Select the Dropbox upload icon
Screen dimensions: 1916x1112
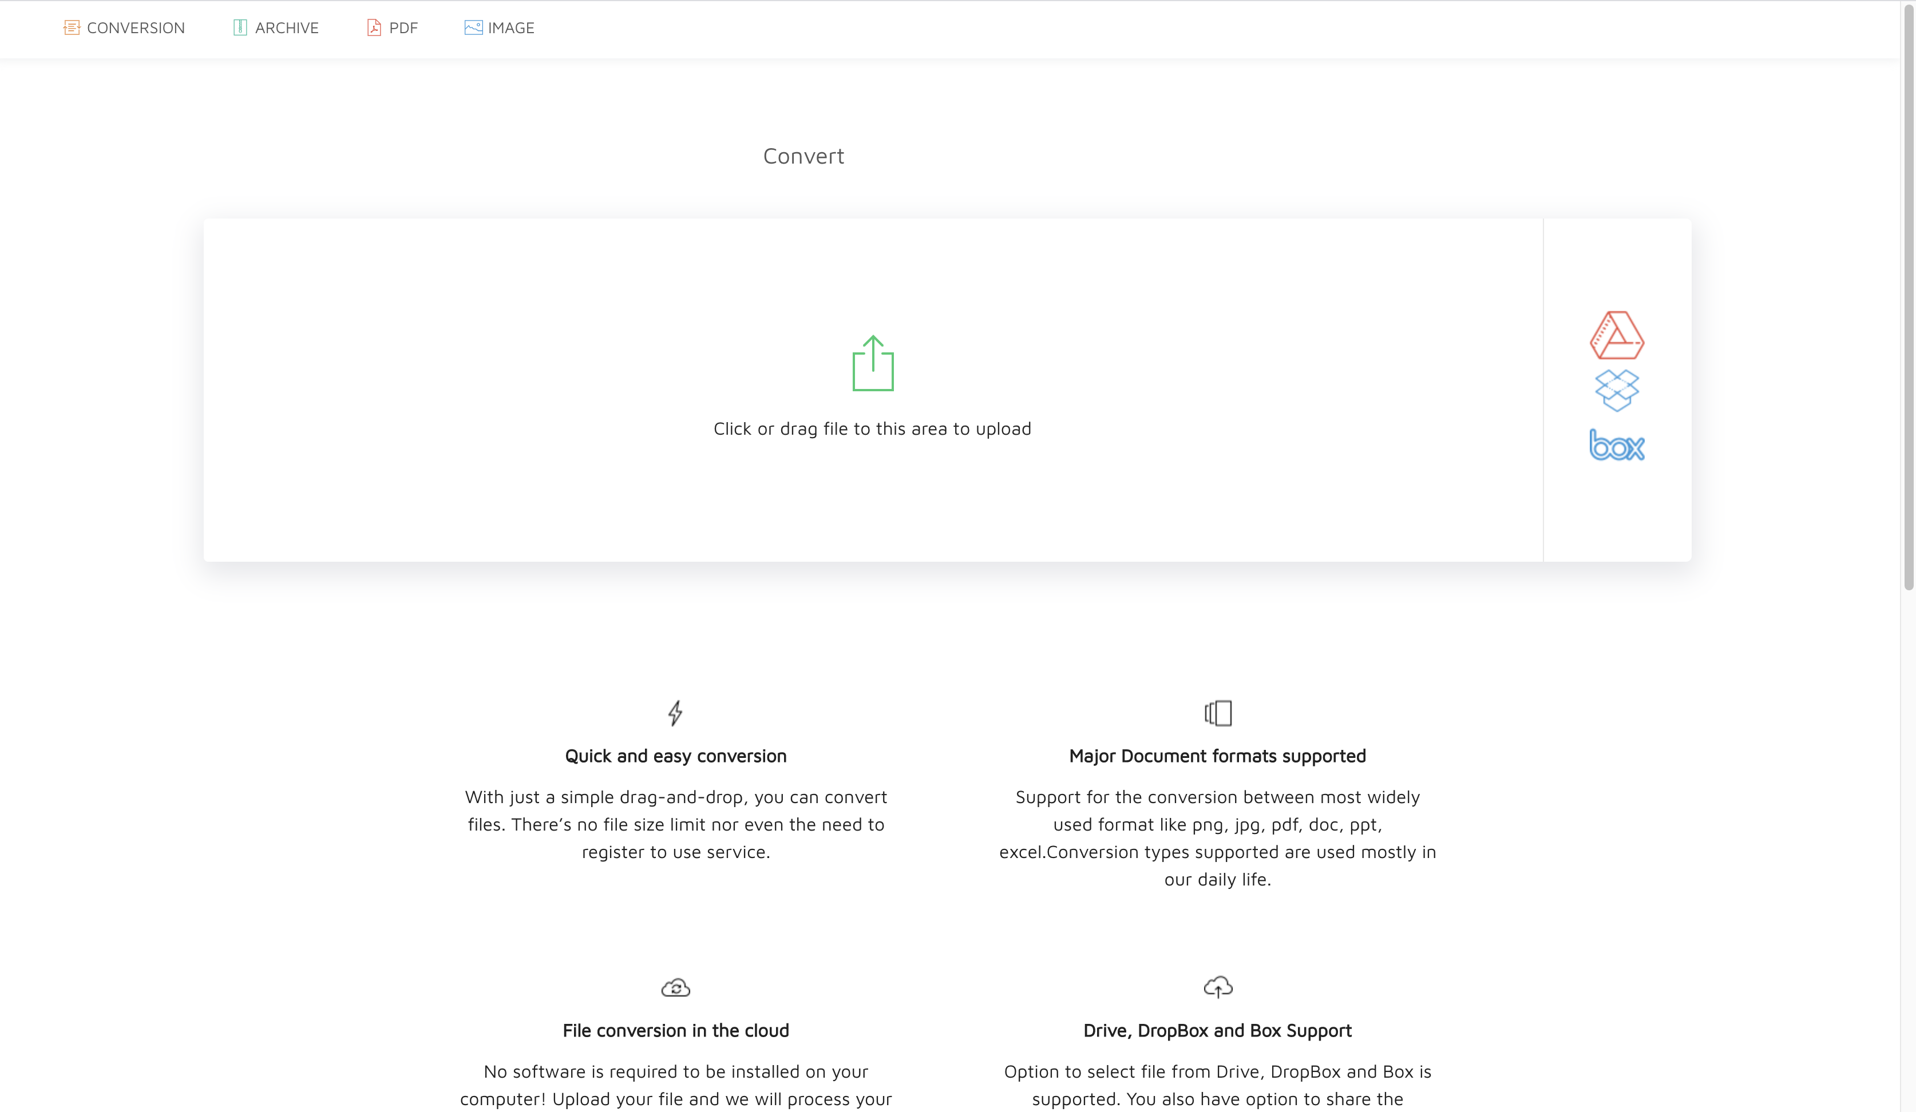(1617, 391)
